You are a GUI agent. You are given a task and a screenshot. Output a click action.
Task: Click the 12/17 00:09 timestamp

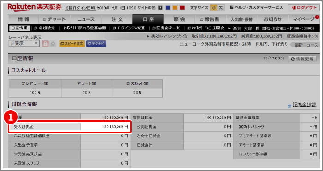(274, 59)
